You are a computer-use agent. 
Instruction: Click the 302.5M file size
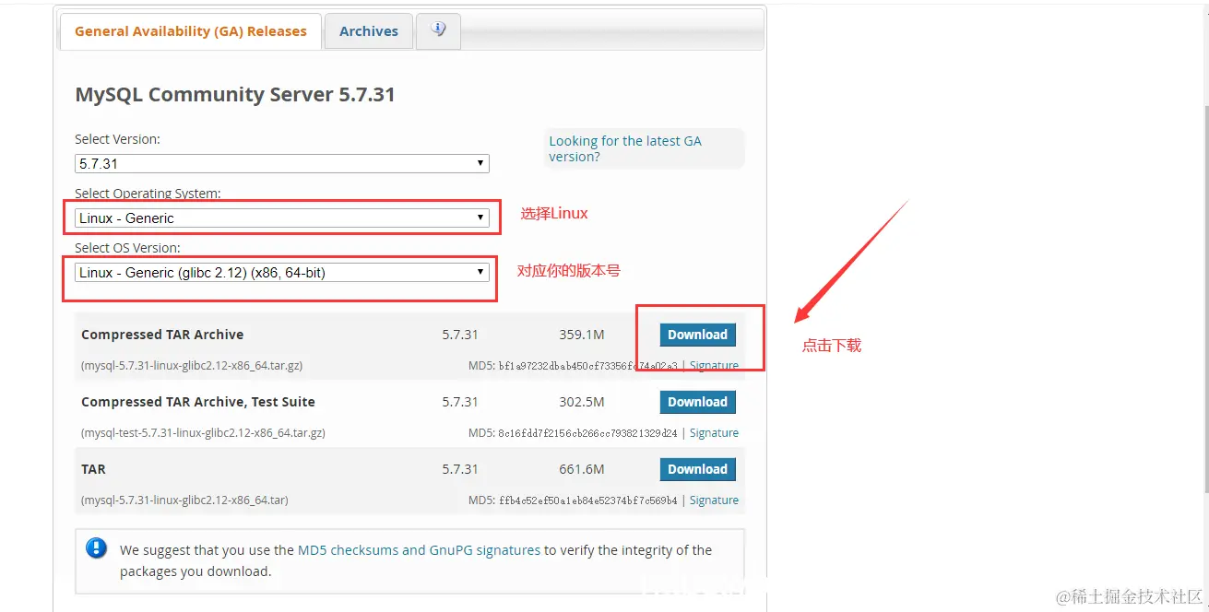(582, 402)
